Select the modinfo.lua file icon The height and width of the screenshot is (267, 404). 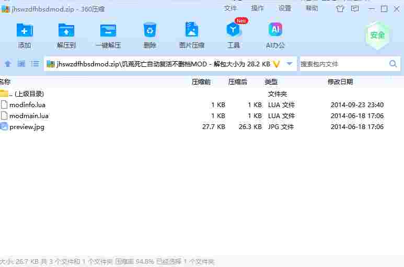pos(4,105)
